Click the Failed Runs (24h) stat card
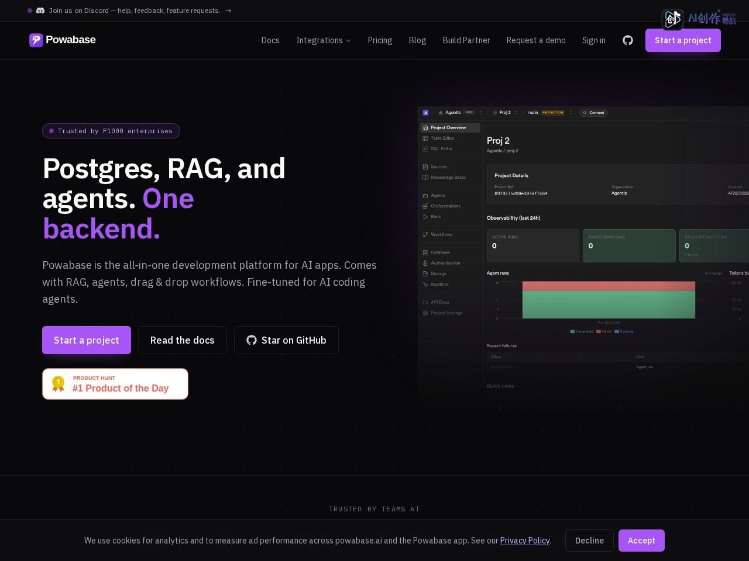This screenshot has width=749, height=561. pos(629,245)
